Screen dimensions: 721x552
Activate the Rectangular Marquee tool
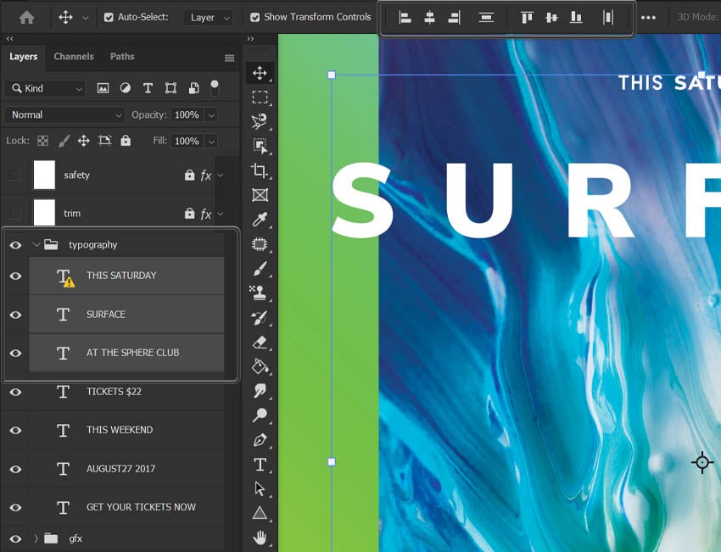click(x=260, y=97)
